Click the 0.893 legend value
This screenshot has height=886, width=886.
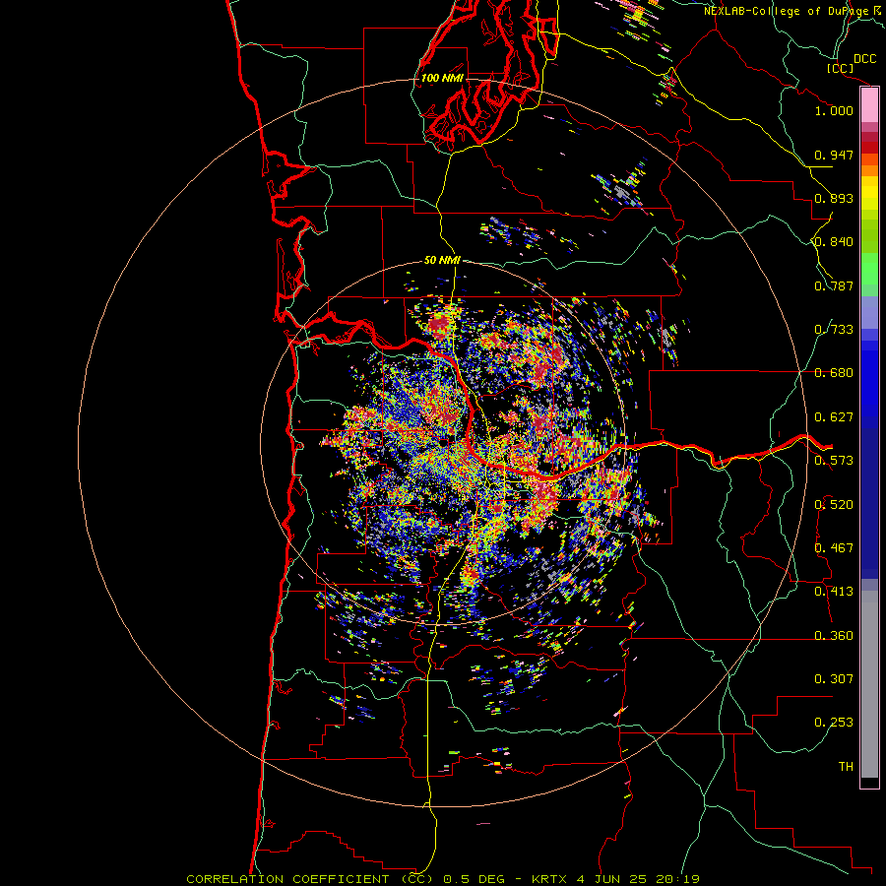(834, 198)
